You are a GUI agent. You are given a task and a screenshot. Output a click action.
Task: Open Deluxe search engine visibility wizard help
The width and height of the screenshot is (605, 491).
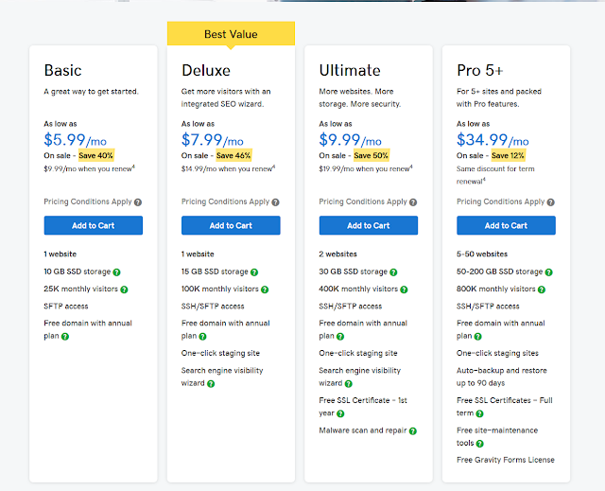tap(211, 384)
